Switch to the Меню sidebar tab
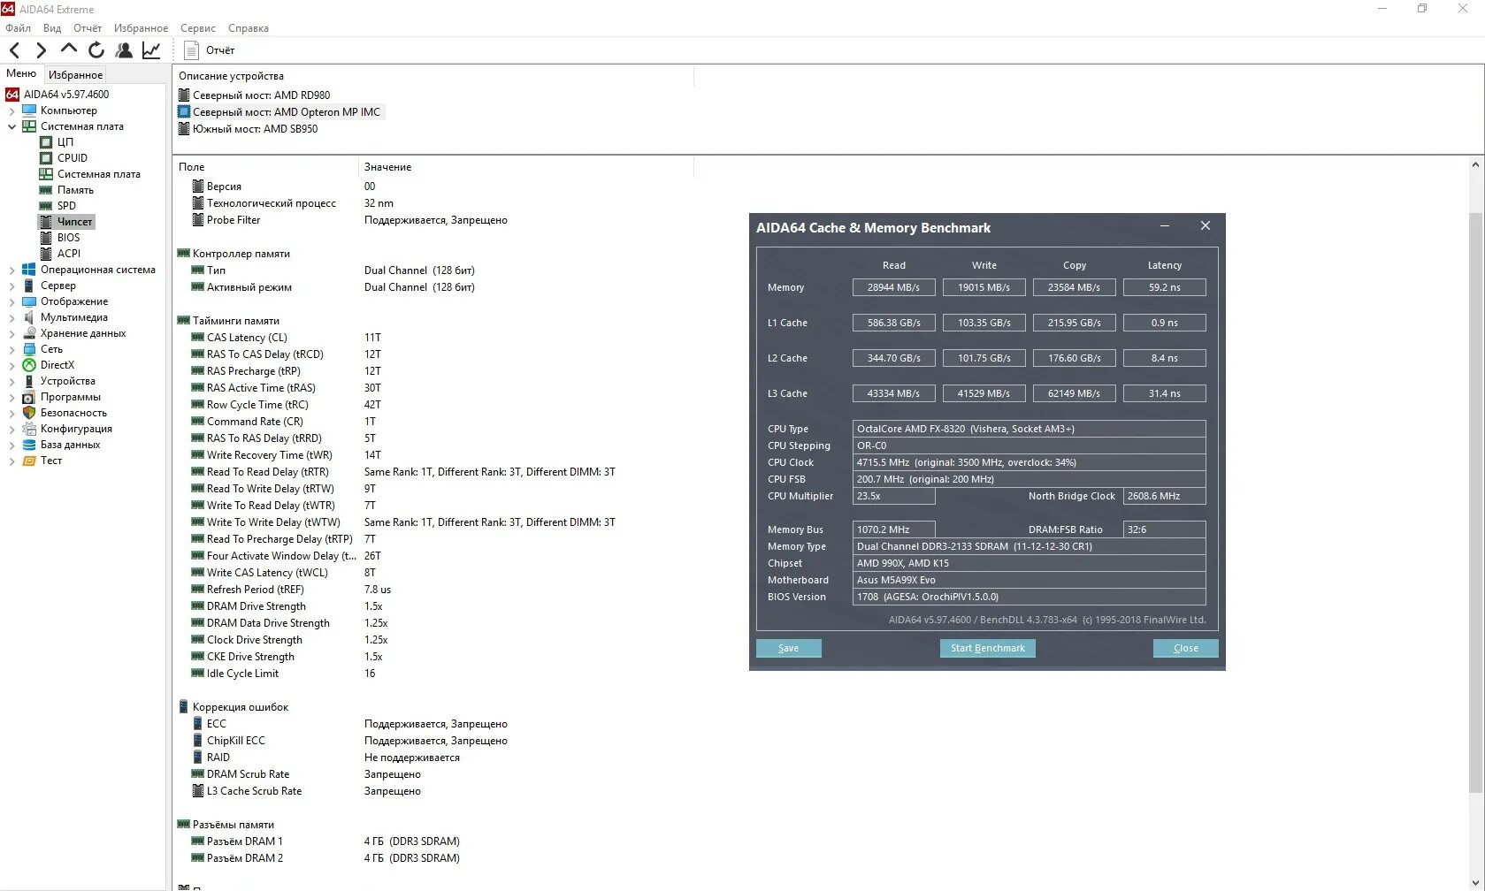Viewport: 1485px width, 891px height. point(21,74)
